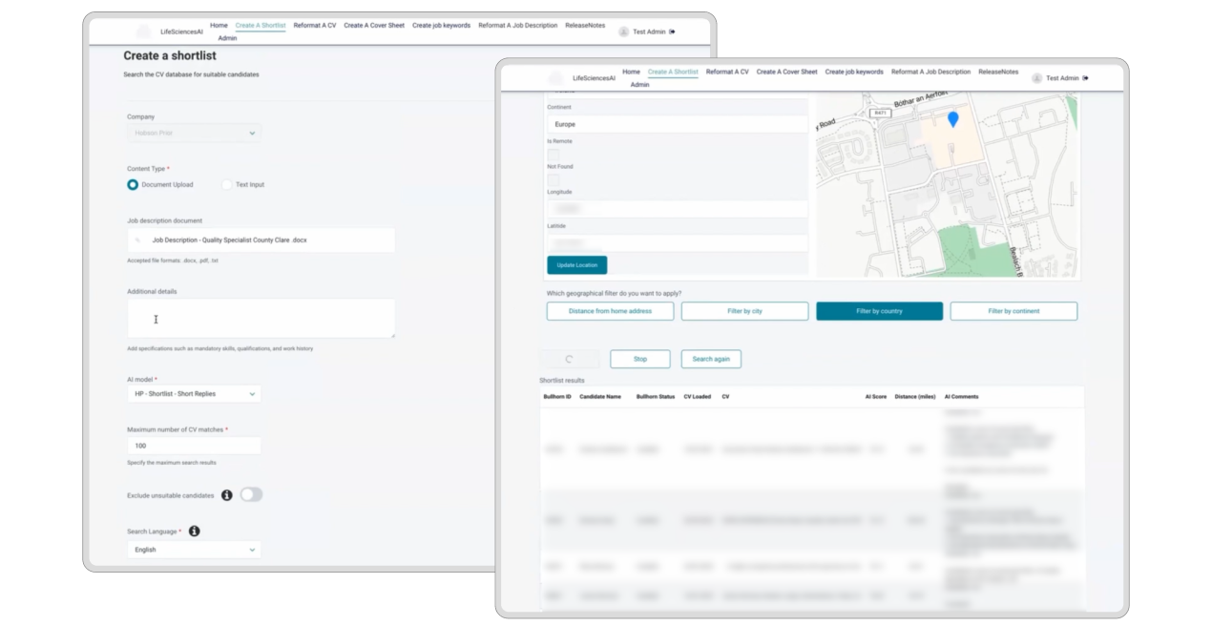Click the Bullhorn ID column header
Screen dimensions: 1212x626
tap(558, 397)
